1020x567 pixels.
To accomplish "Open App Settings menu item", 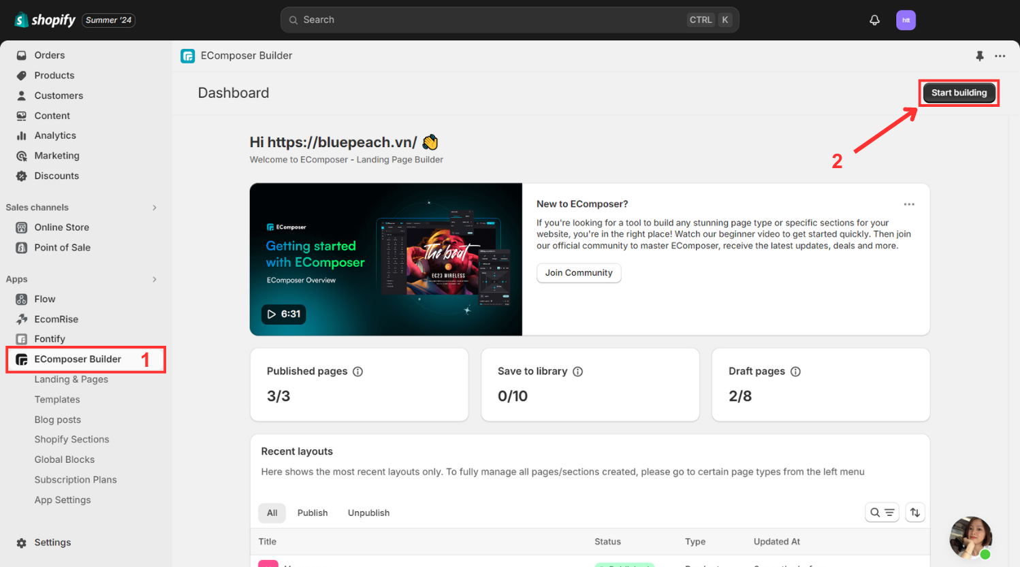I will (x=63, y=500).
